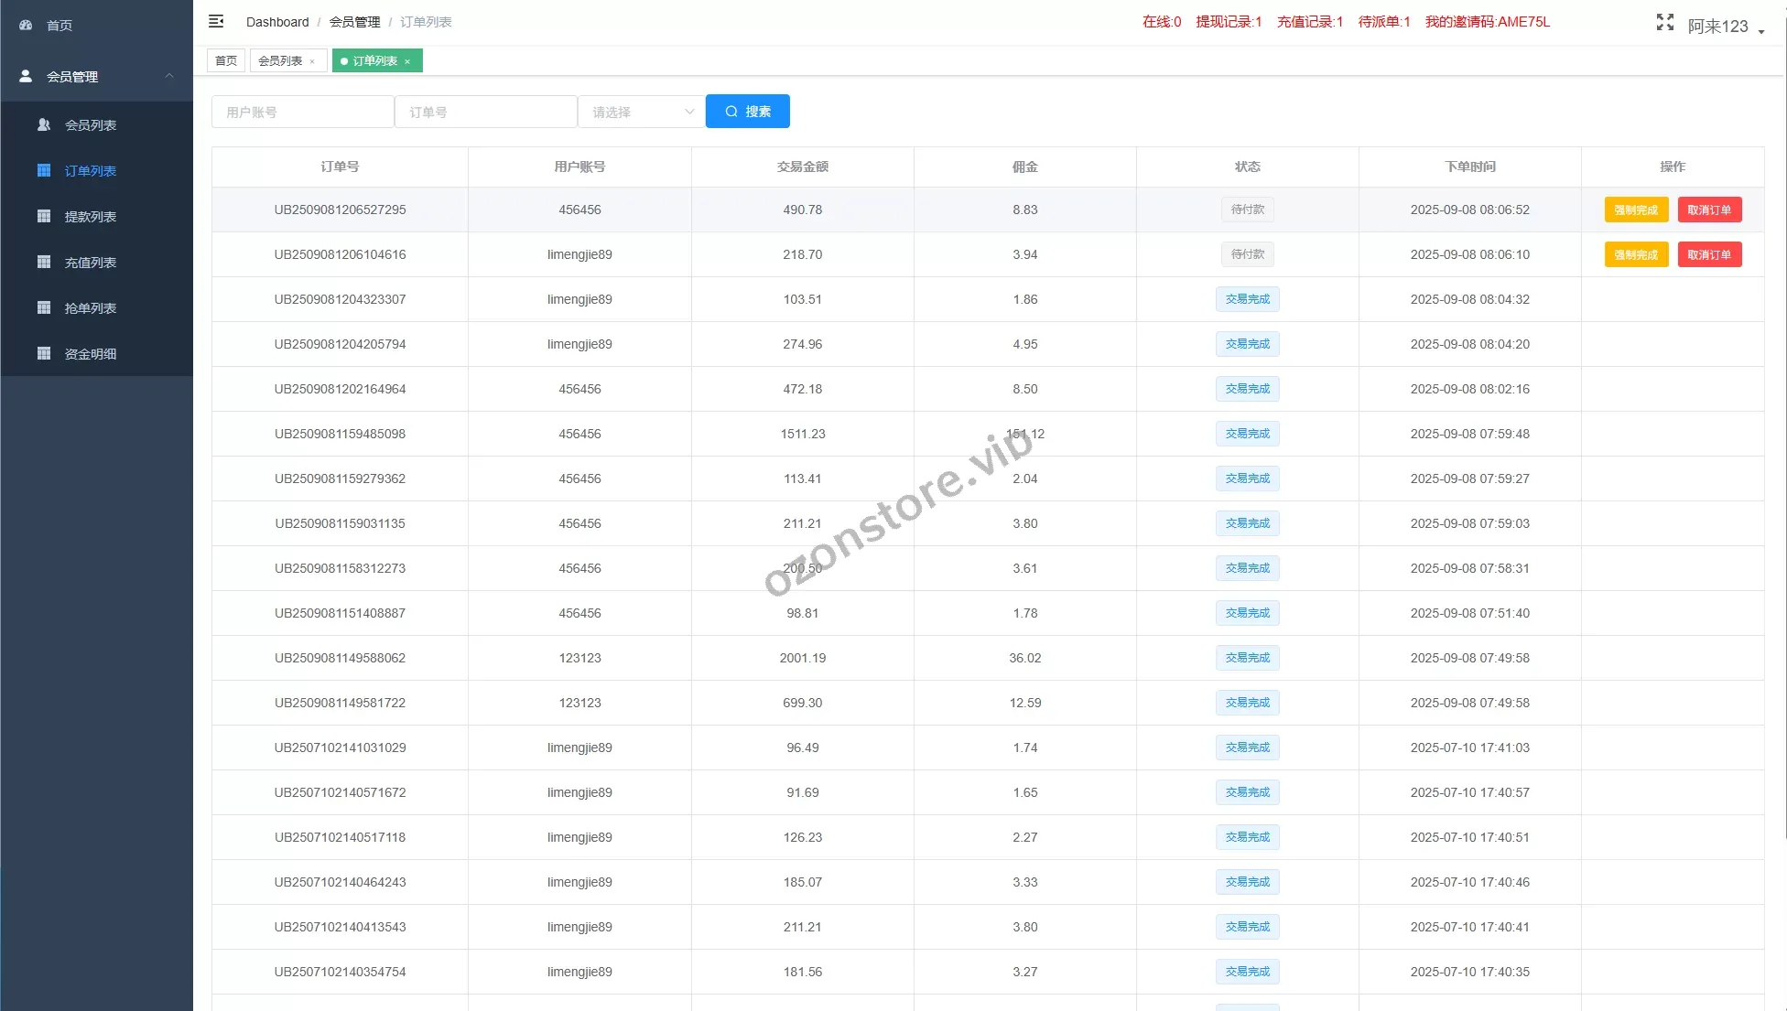
Task: Click the fullscreen toggle icon
Action: (1664, 22)
